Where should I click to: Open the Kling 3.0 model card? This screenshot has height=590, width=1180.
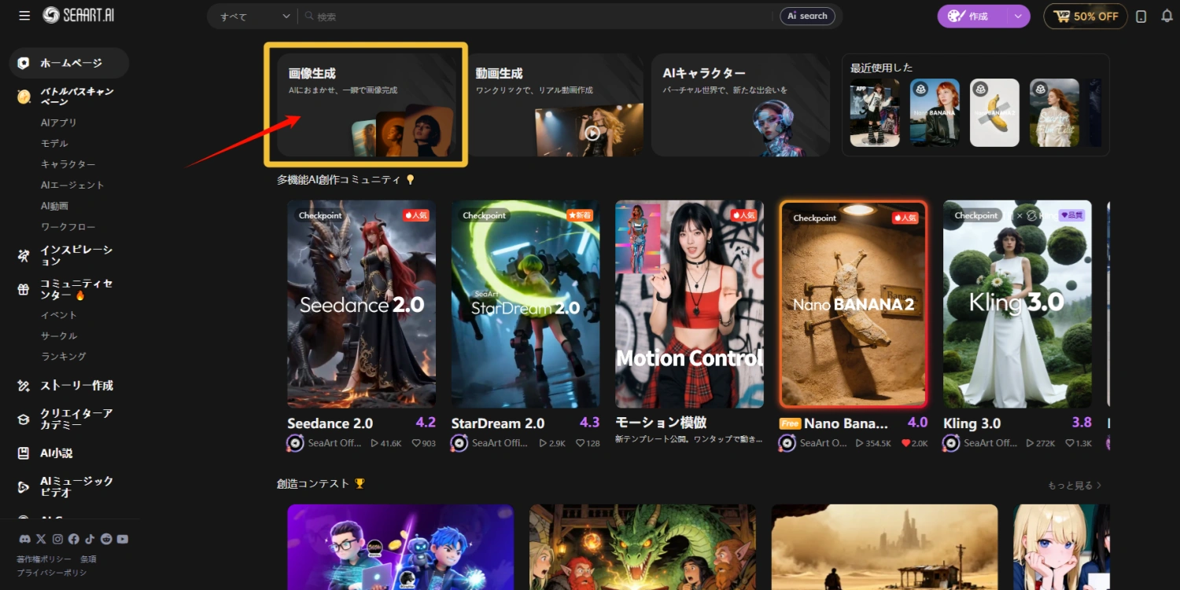tap(1017, 304)
